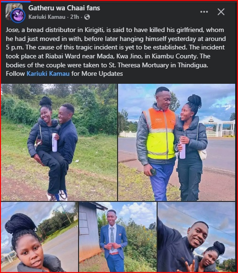The image size is (238, 273).
Task: Click the unfilled dark progress track at top
Action: pos(134,1)
